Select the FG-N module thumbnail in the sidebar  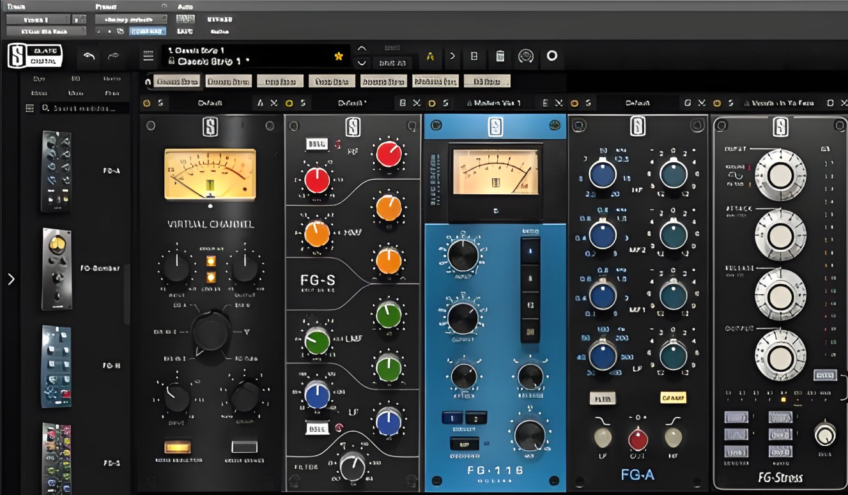pyautogui.click(x=56, y=366)
